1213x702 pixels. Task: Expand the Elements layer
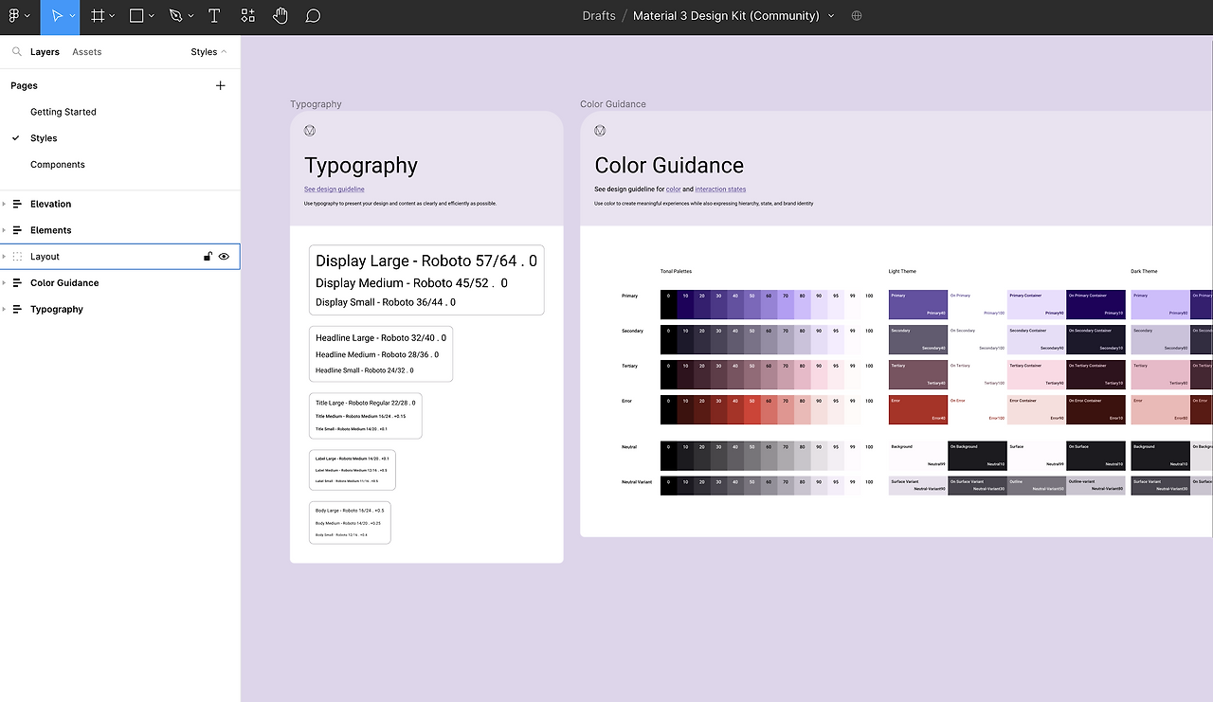click(4, 230)
